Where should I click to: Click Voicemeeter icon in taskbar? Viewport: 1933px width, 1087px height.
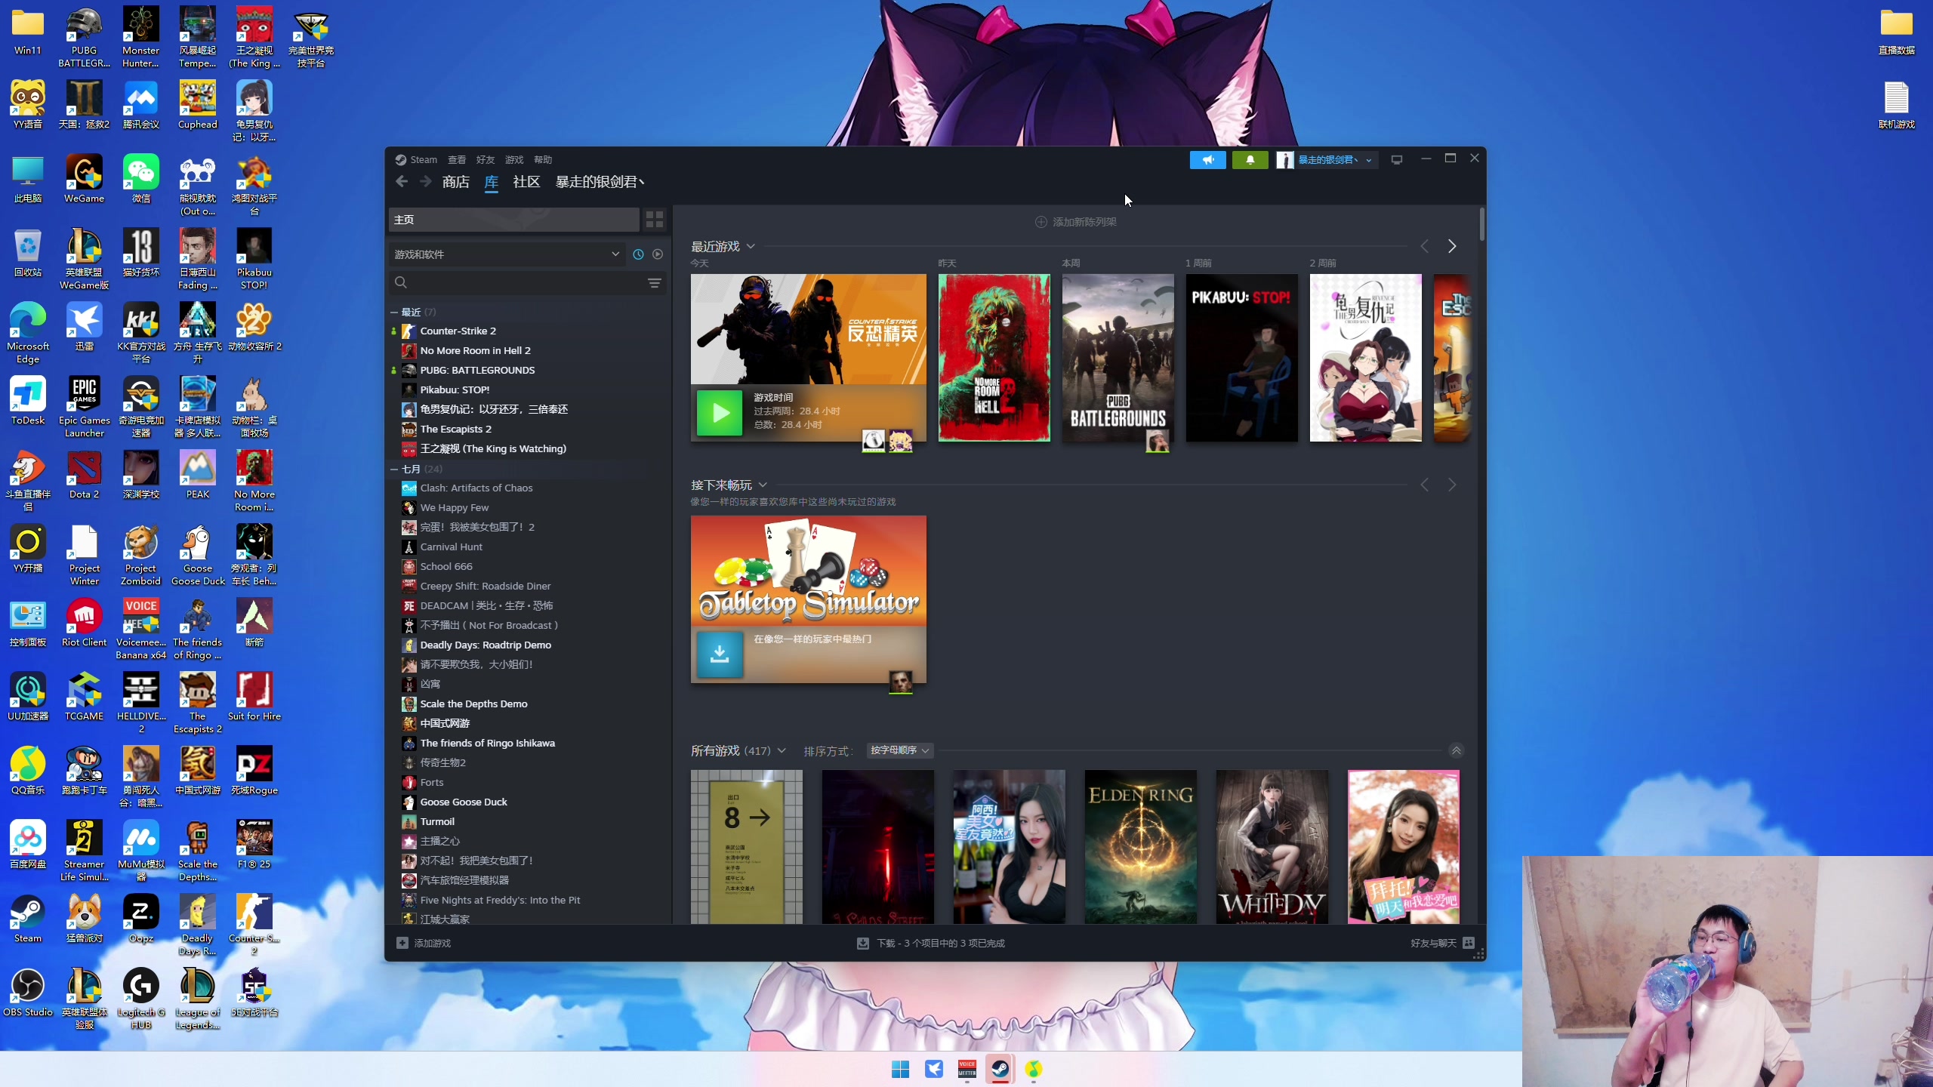click(x=967, y=1069)
